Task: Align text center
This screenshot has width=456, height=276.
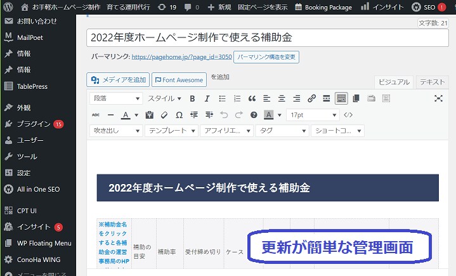Action: (x=282, y=98)
